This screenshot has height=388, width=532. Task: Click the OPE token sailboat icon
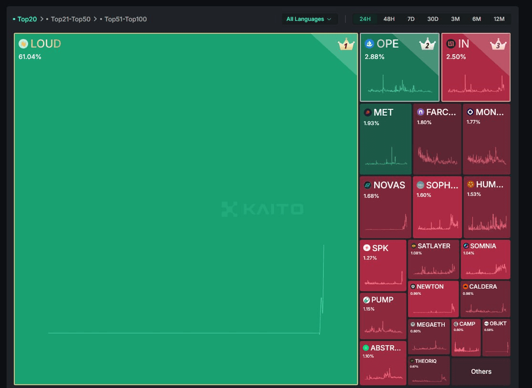pyautogui.click(x=369, y=44)
